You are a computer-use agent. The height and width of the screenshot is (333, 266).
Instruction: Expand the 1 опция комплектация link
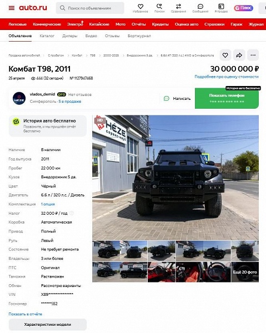[48, 204]
